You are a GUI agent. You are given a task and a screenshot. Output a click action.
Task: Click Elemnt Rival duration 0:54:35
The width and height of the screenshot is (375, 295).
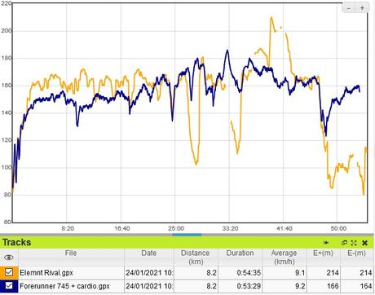(x=249, y=273)
